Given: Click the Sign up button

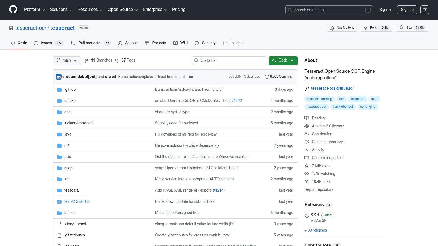Looking at the screenshot, I should click(407, 10).
